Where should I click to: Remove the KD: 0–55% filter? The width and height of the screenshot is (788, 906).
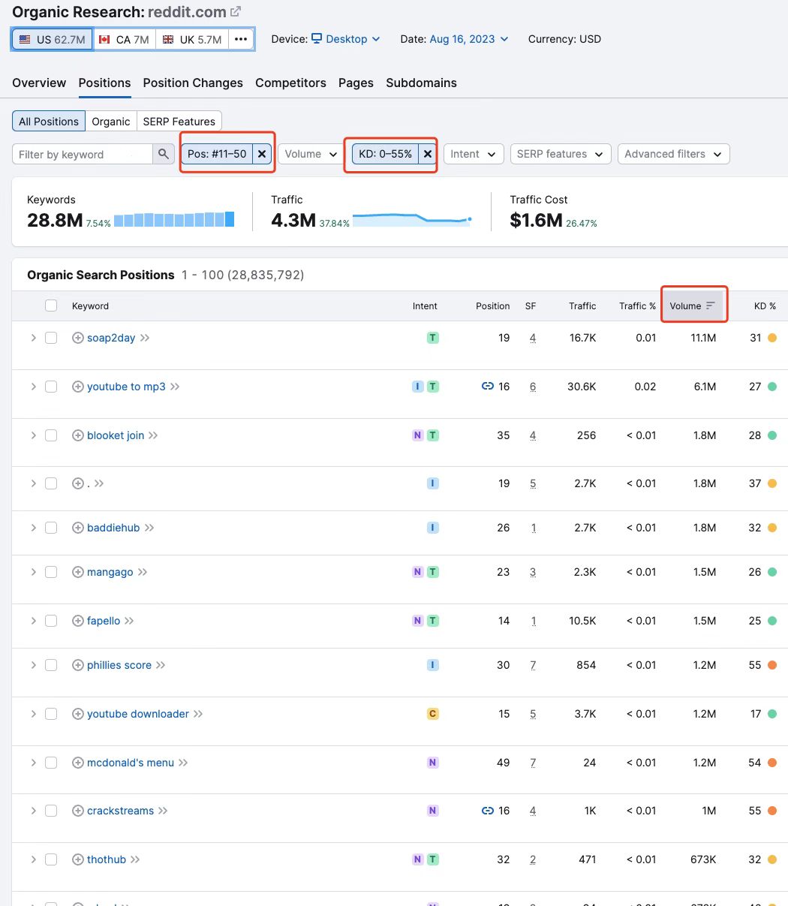point(427,154)
